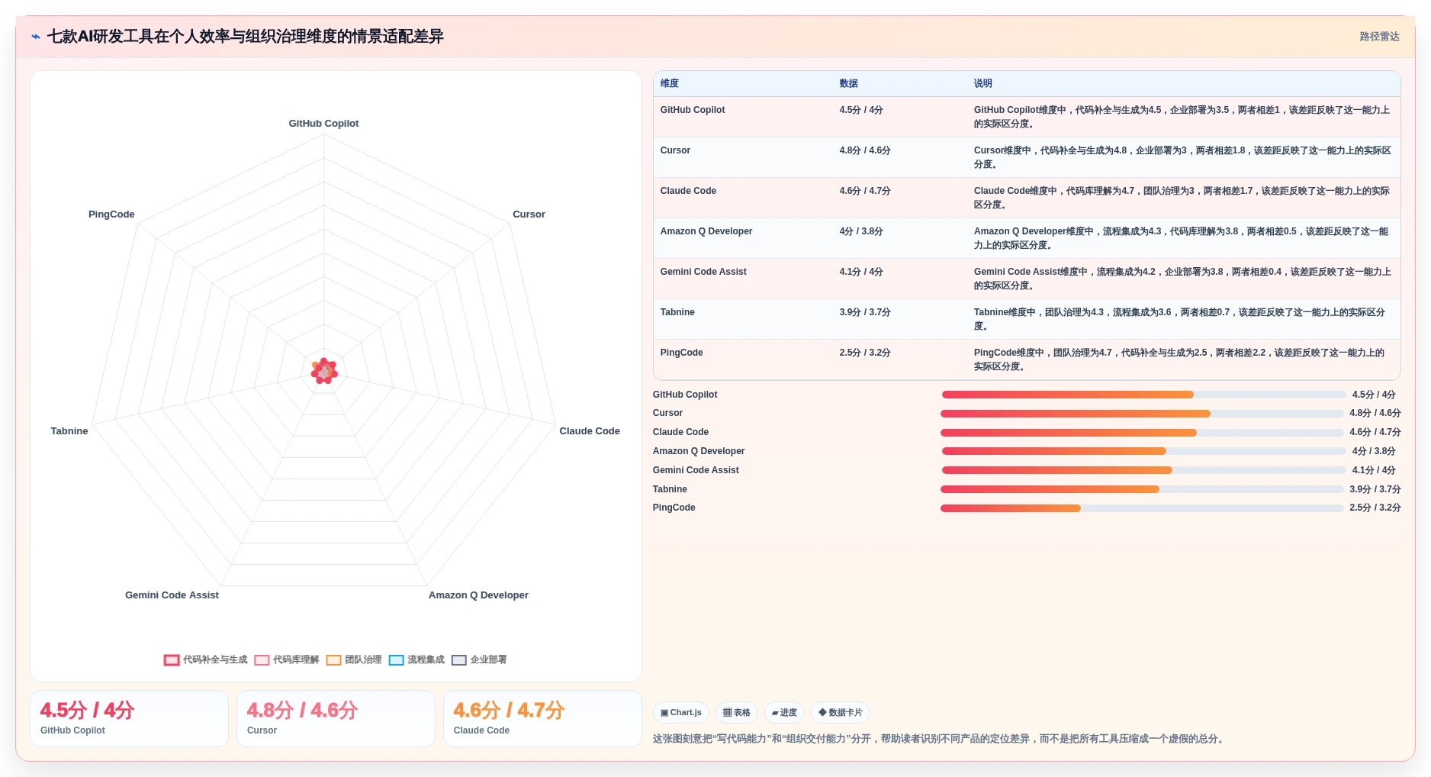
Task: Open the Claude Code 4.6分 / 4.7分 card
Action: (x=542, y=719)
